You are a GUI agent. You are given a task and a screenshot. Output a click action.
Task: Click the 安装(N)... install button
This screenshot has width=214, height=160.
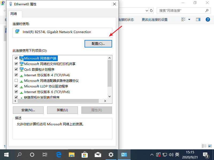[28, 110]
